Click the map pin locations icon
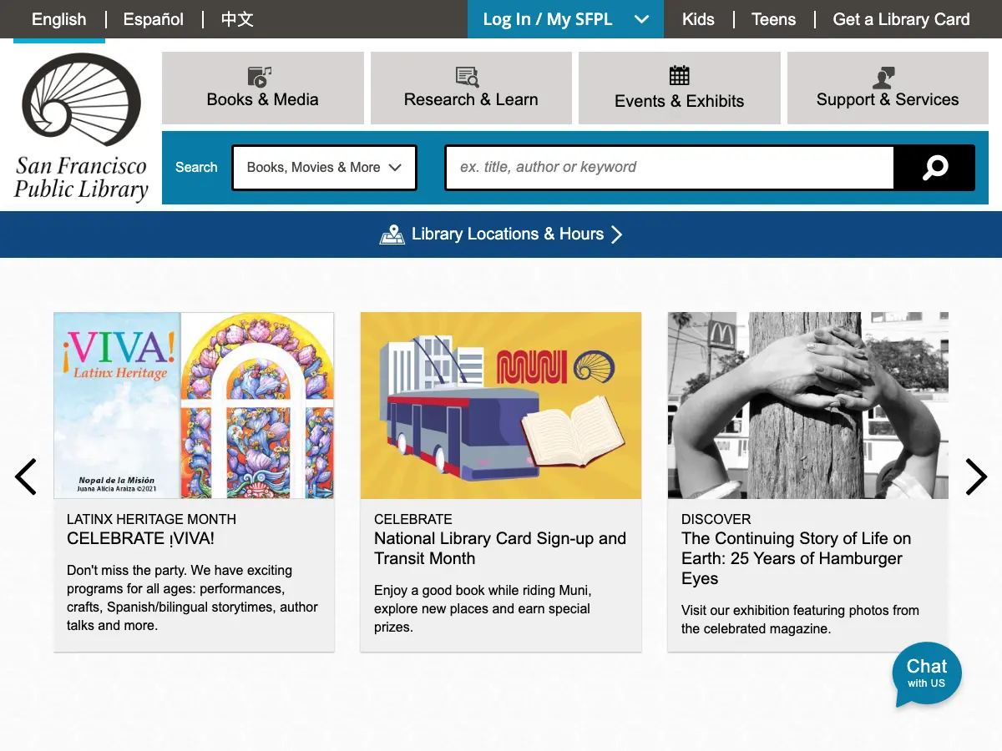This screenshot has height=751, width=1002. (x=392, y=234)
